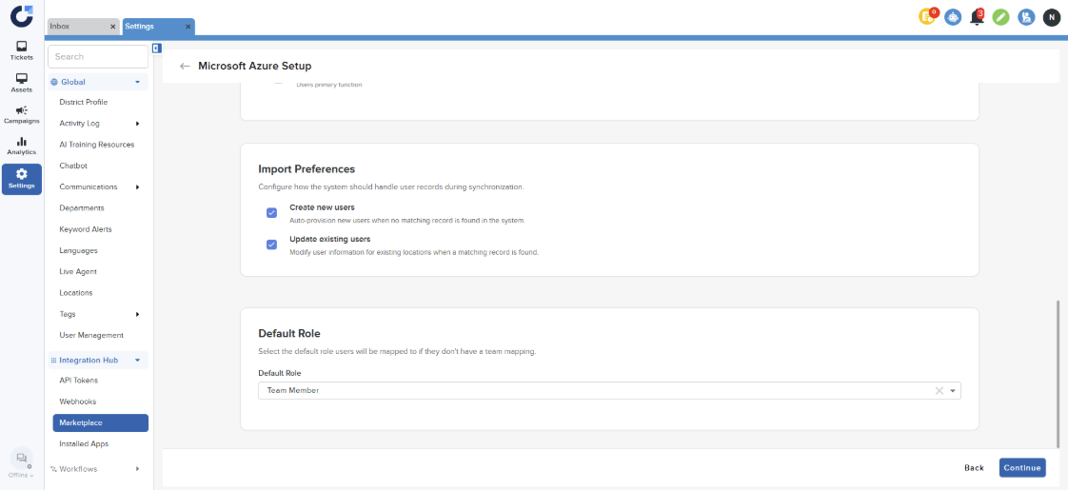This screenshot has width=1068, height=490.
Task: Go to the Assets module
Action: point(21,82)
